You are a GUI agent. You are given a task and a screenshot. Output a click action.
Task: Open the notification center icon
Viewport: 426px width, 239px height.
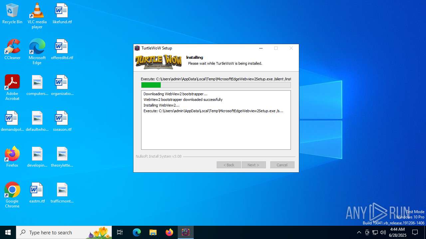coord(415,232)
